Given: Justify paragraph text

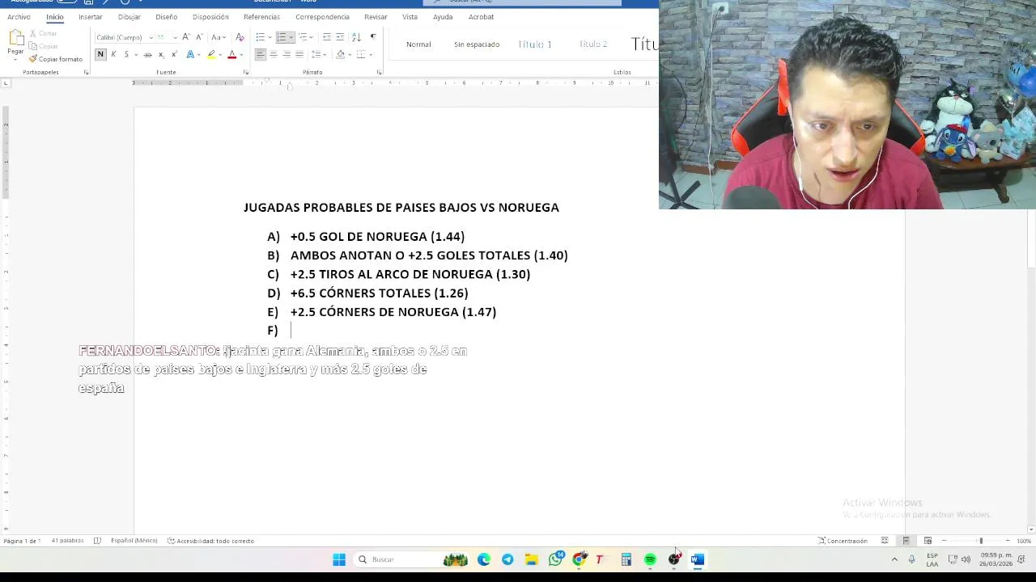Looking at the screenshot, I should click(299, 54).
